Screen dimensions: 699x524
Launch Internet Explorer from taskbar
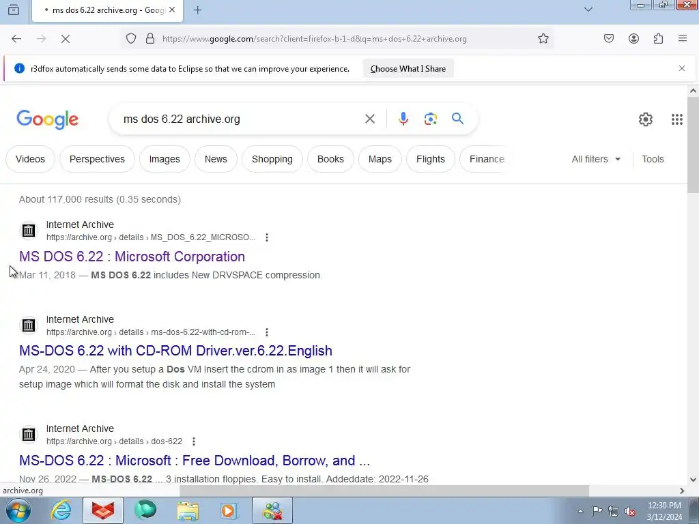(x=61, y=510)
